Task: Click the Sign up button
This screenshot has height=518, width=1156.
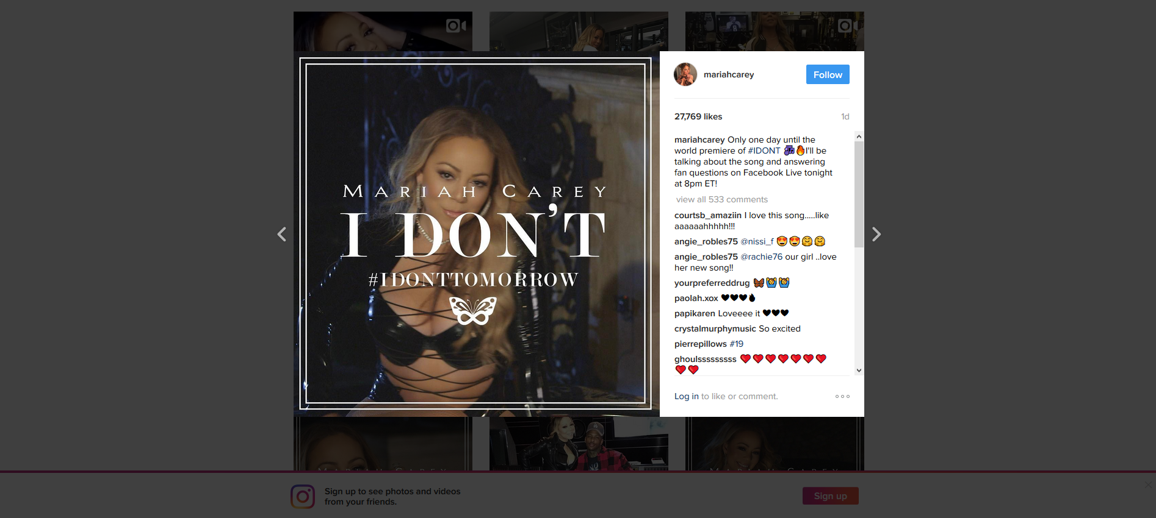Action: tap(830, 496)
